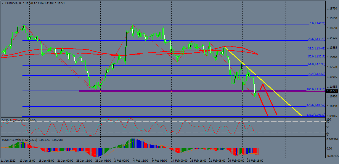Click the 9 Feb 08:00 time label
This screenshot has height=164, width=339.
coord(160,161)
